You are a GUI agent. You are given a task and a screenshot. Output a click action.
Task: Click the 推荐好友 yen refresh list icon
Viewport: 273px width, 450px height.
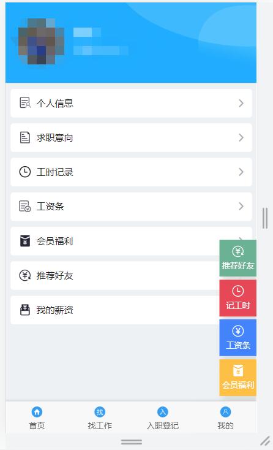tap(25, 275)
